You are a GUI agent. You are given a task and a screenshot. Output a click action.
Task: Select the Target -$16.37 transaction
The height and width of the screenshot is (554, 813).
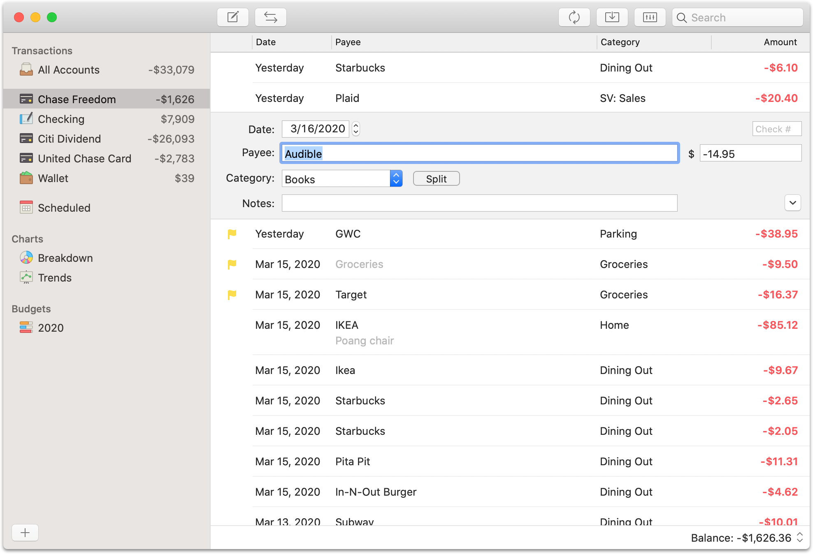pos(510,295)
